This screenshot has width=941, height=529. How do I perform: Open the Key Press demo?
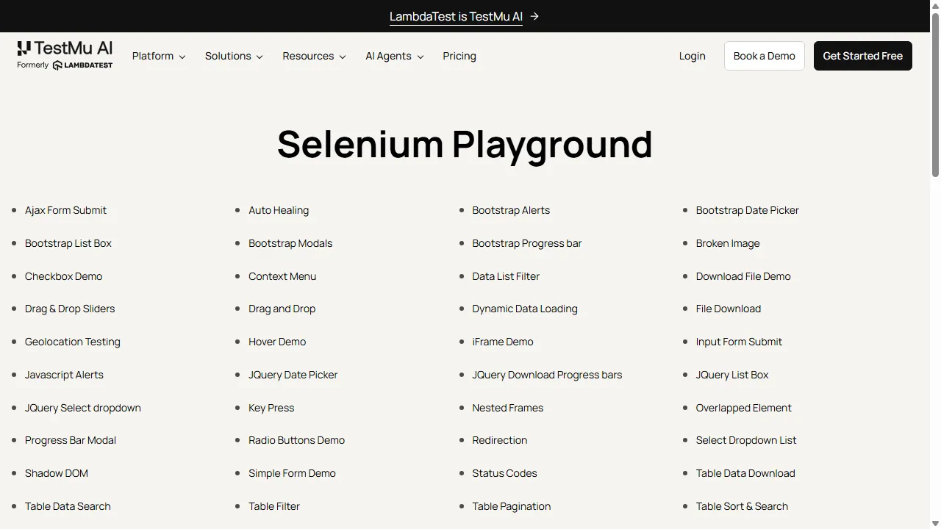271,408
